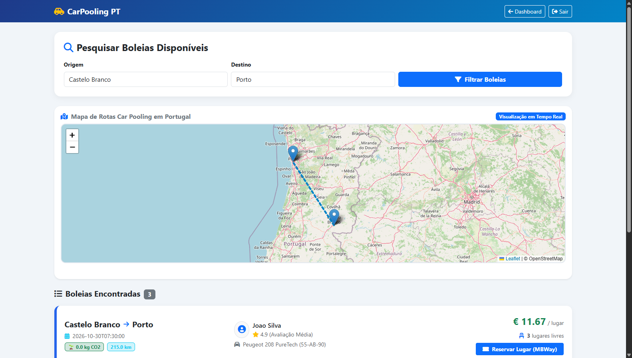Edit the Destino field containing Porto

(313, 79)
